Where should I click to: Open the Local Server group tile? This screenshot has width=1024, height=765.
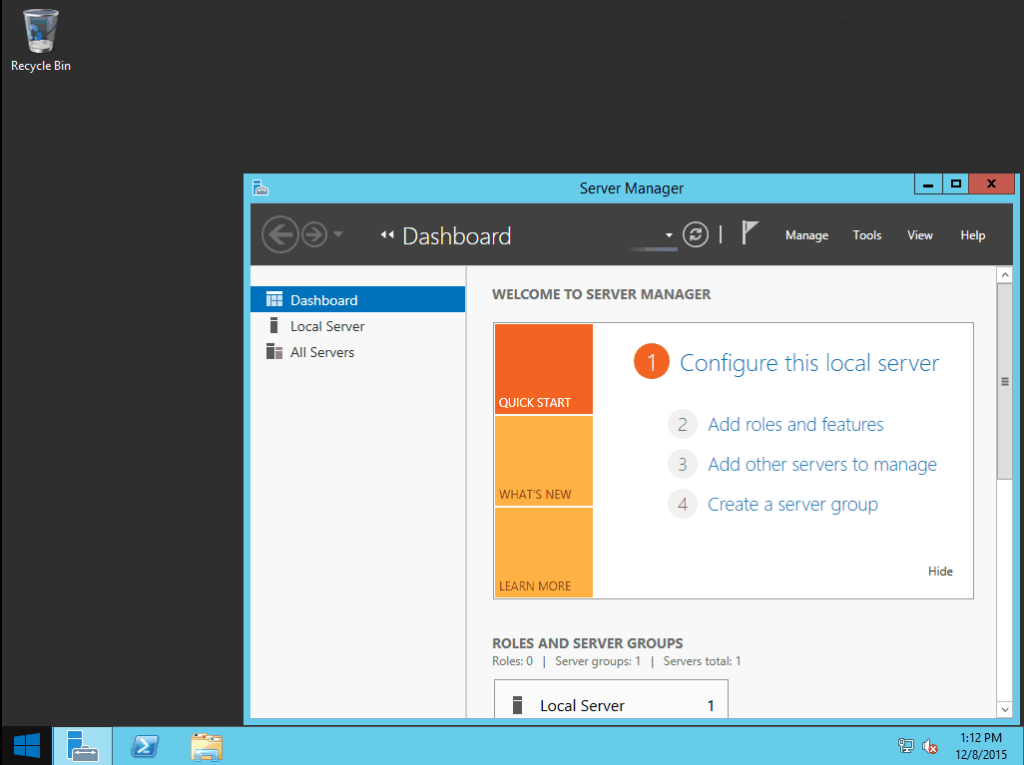click(611, 699)
